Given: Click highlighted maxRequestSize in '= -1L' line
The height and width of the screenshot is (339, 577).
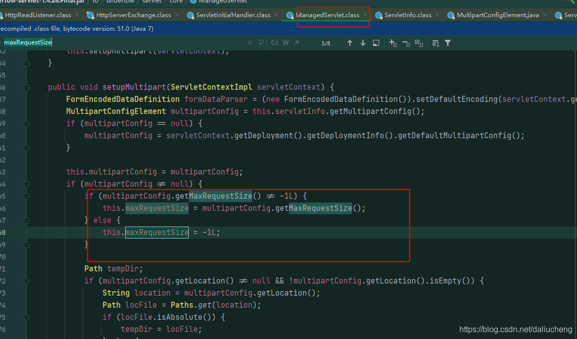Looking at the screenshot, I should pyautogui.click(x=157, y=233).
